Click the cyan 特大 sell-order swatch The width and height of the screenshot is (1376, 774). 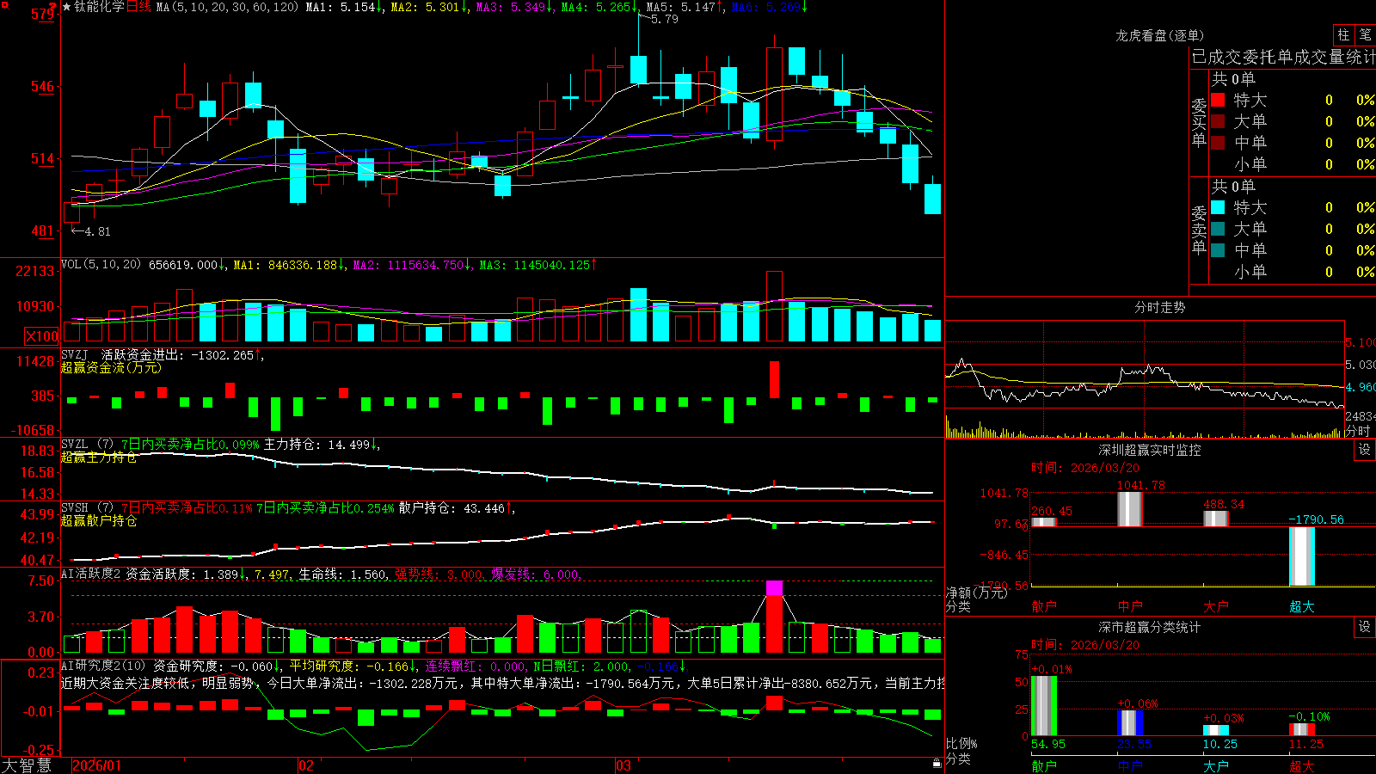coord(1218,207)
